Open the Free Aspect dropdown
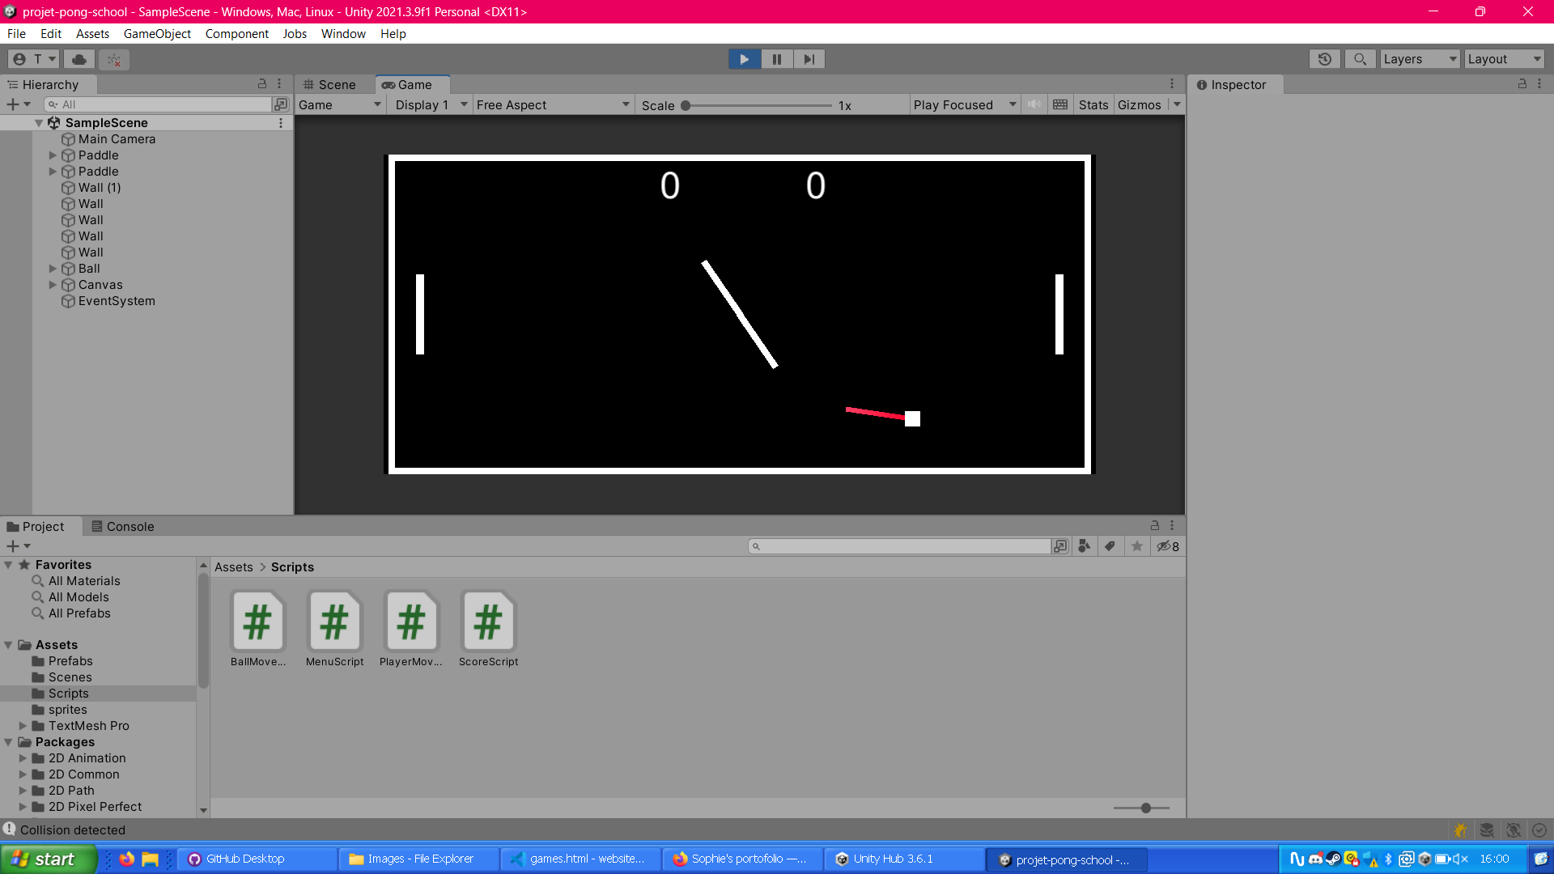 pos(552,104)
